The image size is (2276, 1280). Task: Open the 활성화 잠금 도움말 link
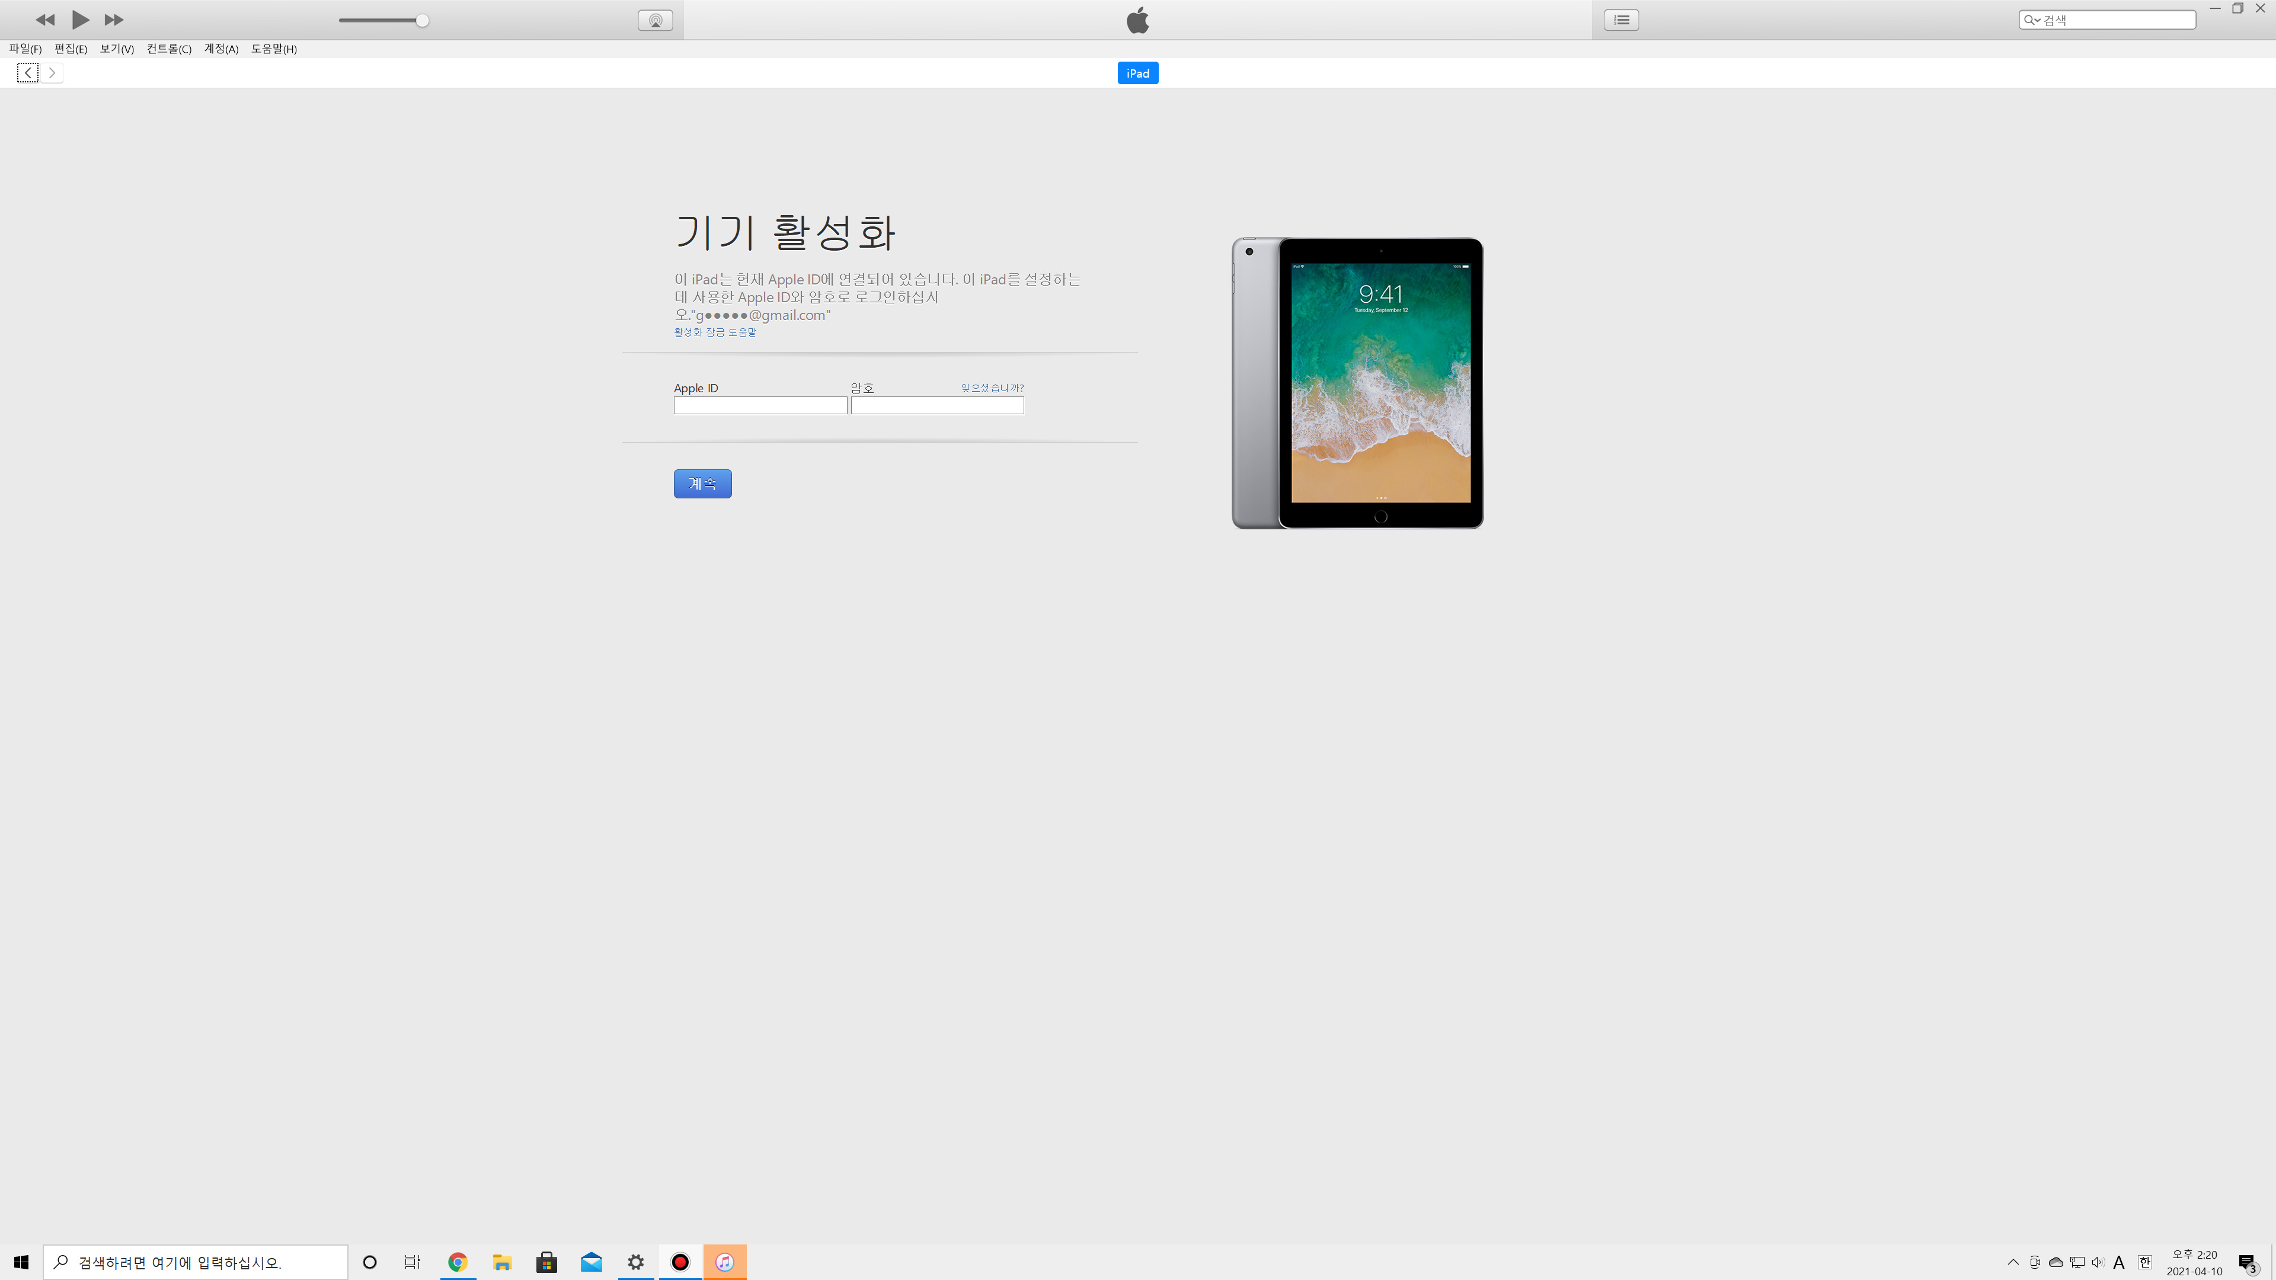coord(715,332)
